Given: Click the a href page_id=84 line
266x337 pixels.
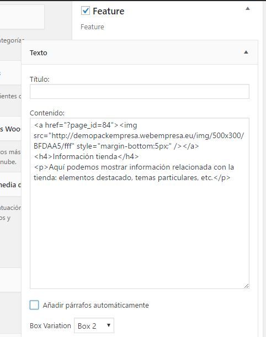Looking at the screenshot, I should (86, 125).
